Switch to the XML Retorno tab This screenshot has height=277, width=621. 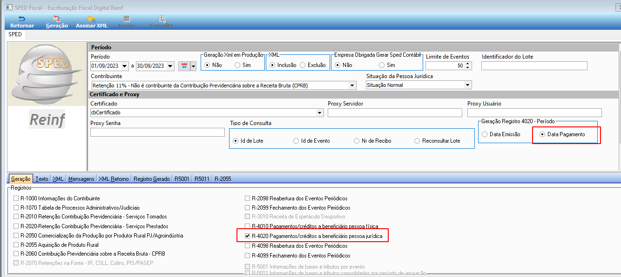pyautogui.click(x=114, y=179)
